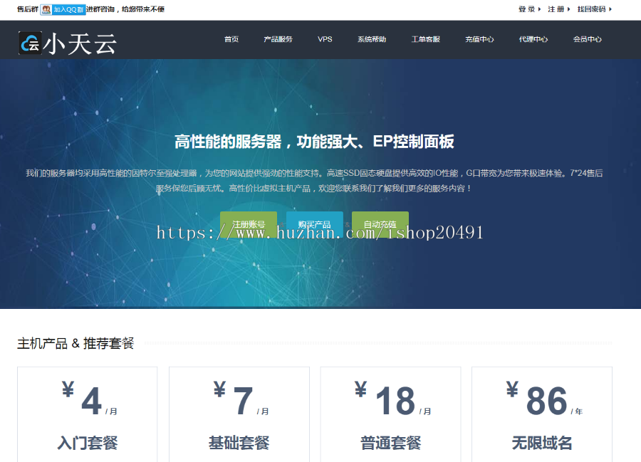Click the arrow after 找回密码
The height and width of the screenshot is (462, 641).
click(x=610, y=9)
